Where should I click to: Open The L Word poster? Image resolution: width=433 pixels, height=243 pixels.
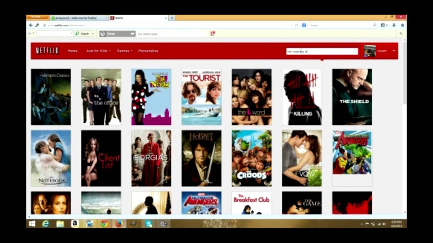tap(252, 97)
